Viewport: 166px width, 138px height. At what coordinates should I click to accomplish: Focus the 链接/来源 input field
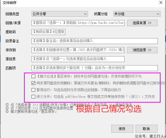coord(78,23)
